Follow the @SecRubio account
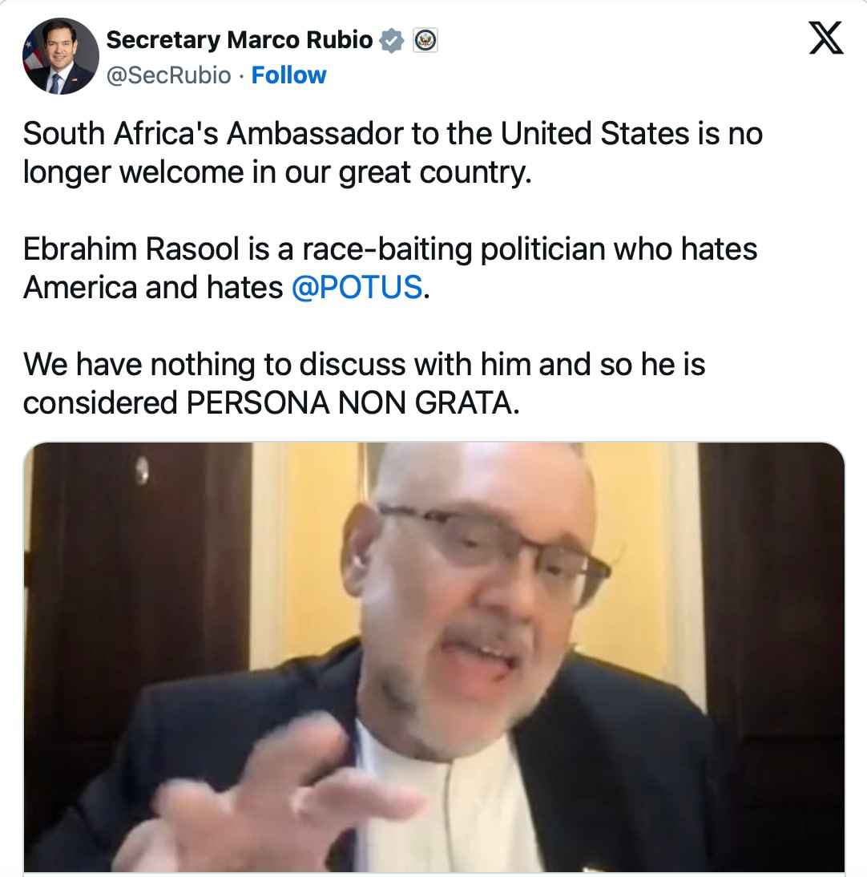This screenshot has height=877, width=867. [288, 75]
